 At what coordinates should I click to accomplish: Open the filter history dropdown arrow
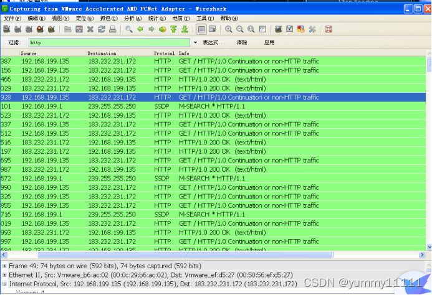(x=195, y=42)
